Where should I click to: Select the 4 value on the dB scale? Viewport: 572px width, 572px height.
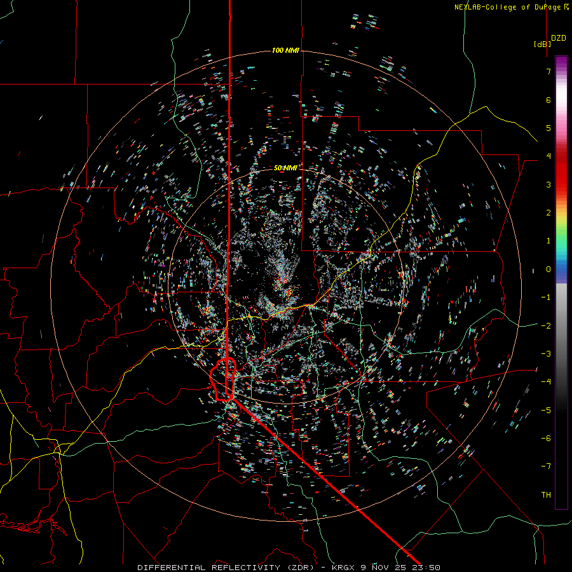pyautogui.click(x=548, y=156)
